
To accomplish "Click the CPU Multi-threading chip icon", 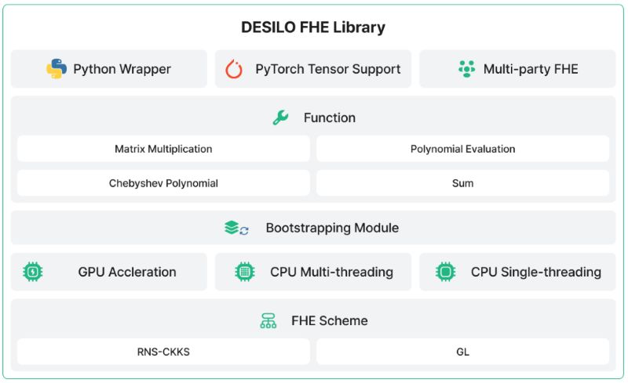I will [x=245, y=272].
